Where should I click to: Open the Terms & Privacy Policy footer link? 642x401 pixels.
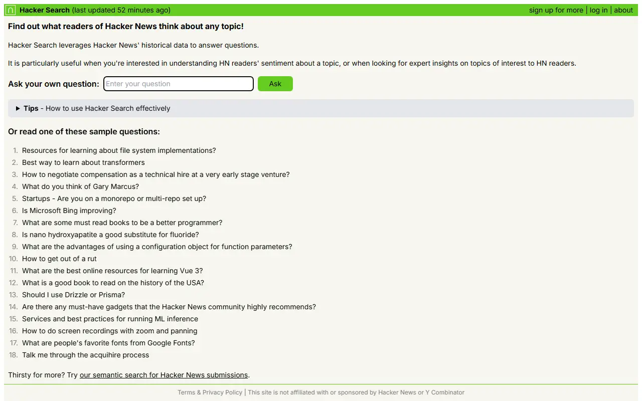210,392
